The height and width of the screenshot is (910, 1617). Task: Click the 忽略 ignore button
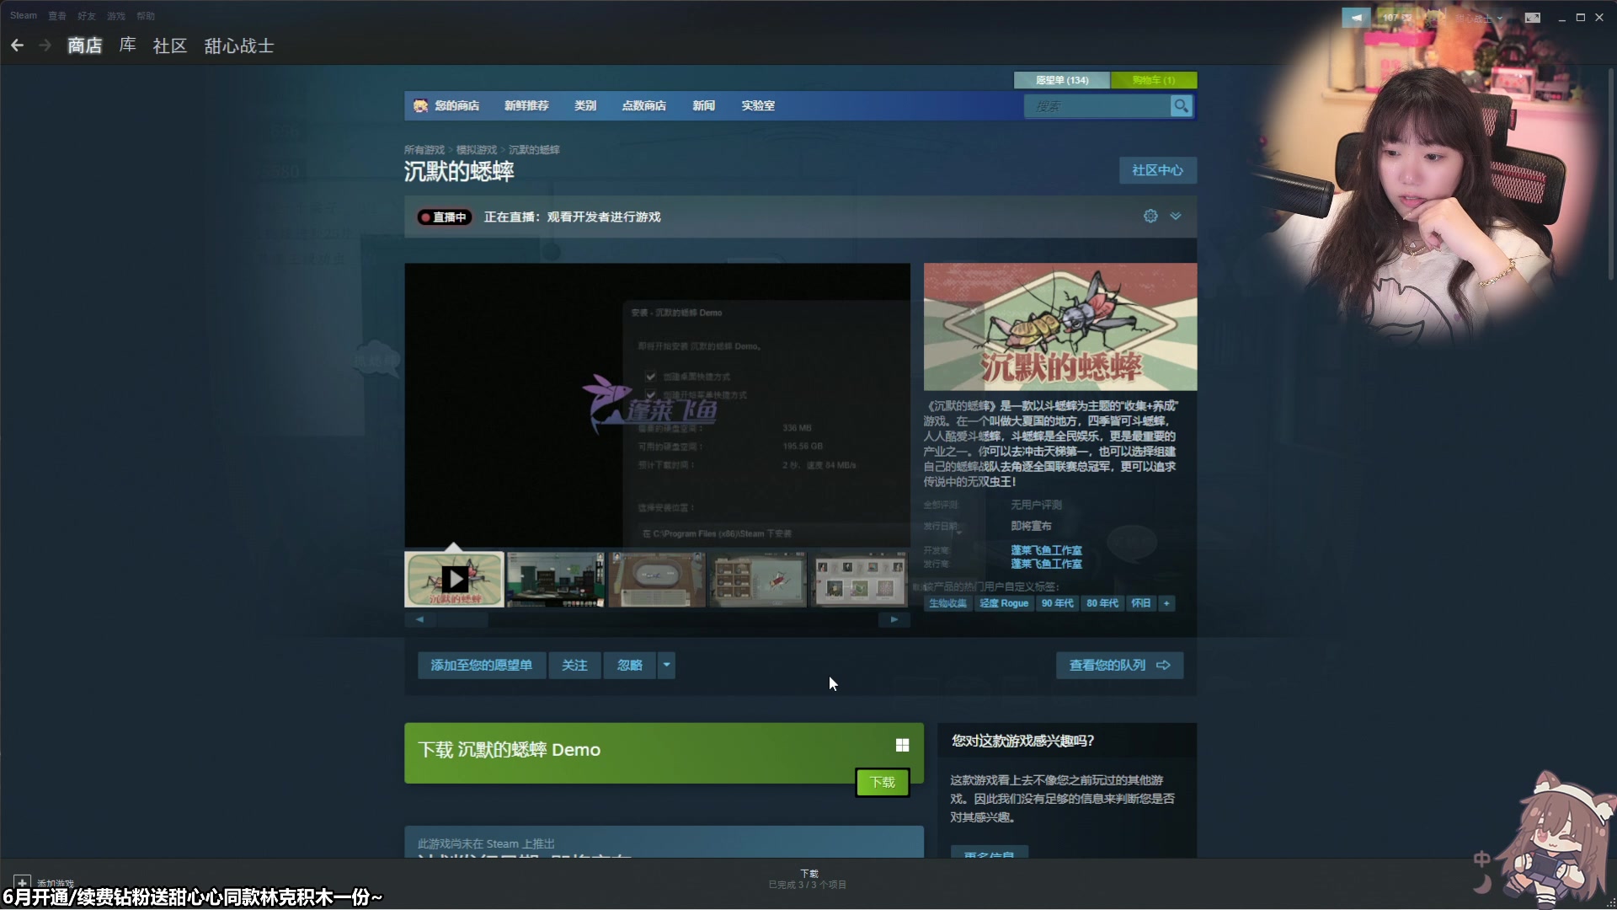[630, 666]
